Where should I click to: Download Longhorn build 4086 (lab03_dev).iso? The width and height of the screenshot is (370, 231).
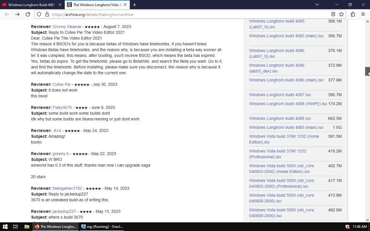point(277,68)
